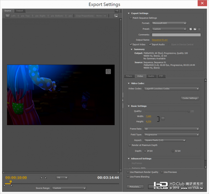Click the Codec Settings button

tap(190, 98)
